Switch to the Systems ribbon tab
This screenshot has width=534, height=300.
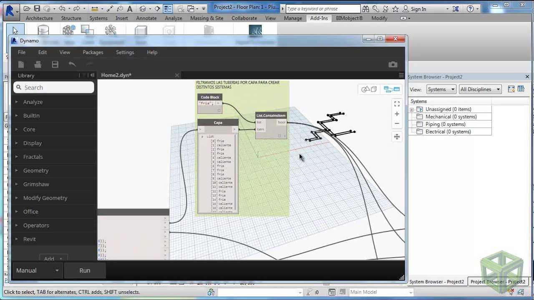coord(98,18)
